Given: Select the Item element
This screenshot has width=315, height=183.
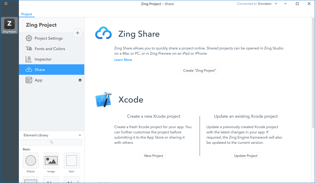Looking at the screenshot, I should click(72, 161).
